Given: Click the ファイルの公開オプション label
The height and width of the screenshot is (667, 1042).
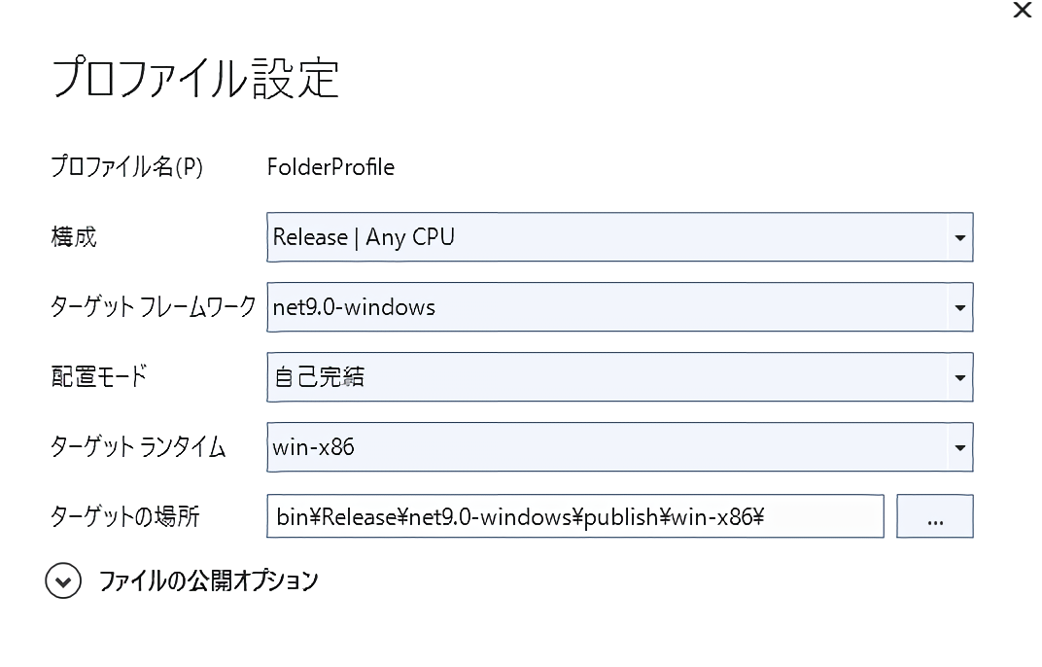Looking at the screenshot, I should (x=208, y=581).
